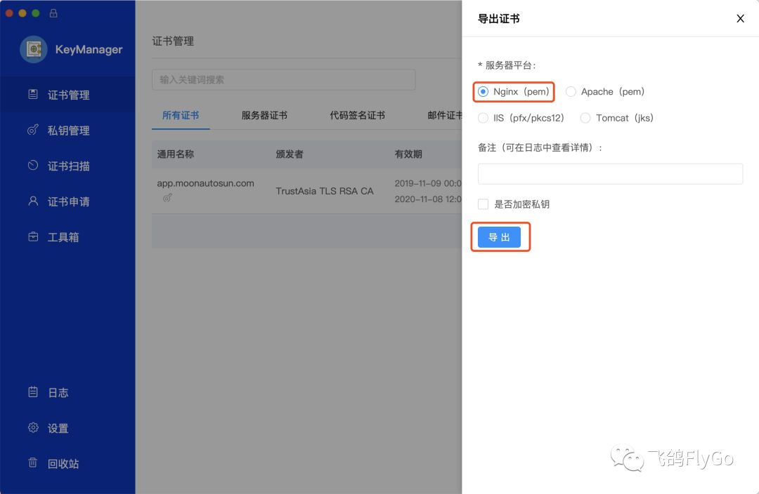Image resolution: width=759 pixels, height=494 pixels.
Task: Select the 证书管理 sidebar icon
Action: point(32,95)
